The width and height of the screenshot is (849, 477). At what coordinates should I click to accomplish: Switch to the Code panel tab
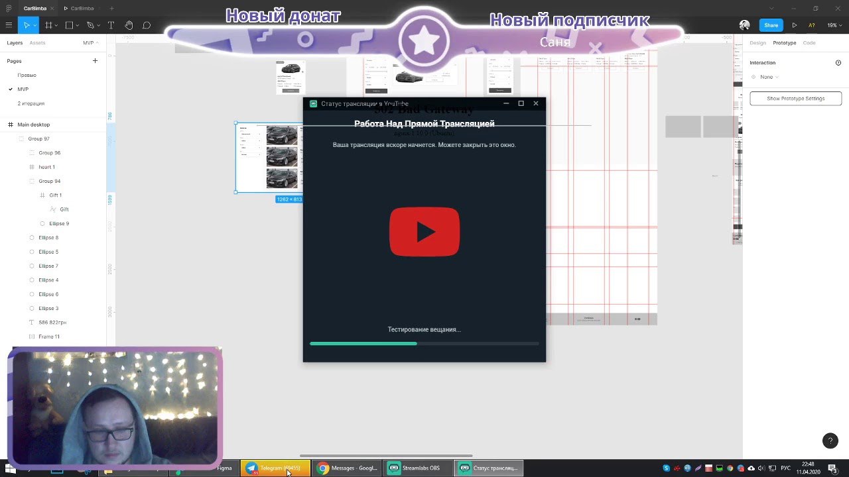(x=809, y=42)
